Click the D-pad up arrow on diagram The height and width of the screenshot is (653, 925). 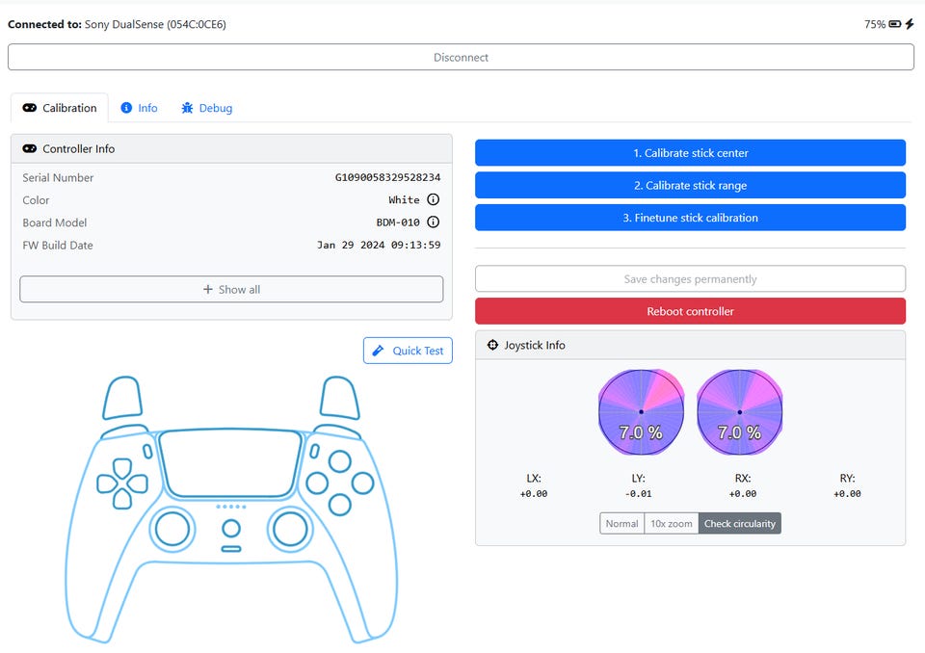[x=122, y=468]
